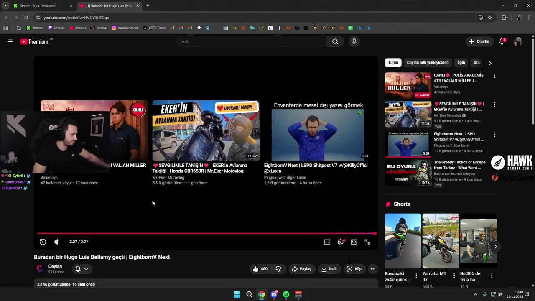Show next Shorts with arrow
The image size is (535, 301).
point(495,247)
